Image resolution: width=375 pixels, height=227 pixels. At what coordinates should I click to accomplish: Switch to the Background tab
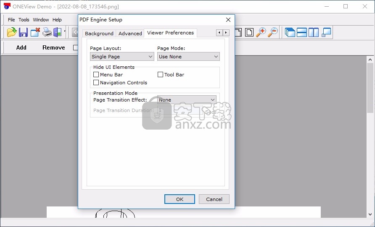(x=99, y=34)
